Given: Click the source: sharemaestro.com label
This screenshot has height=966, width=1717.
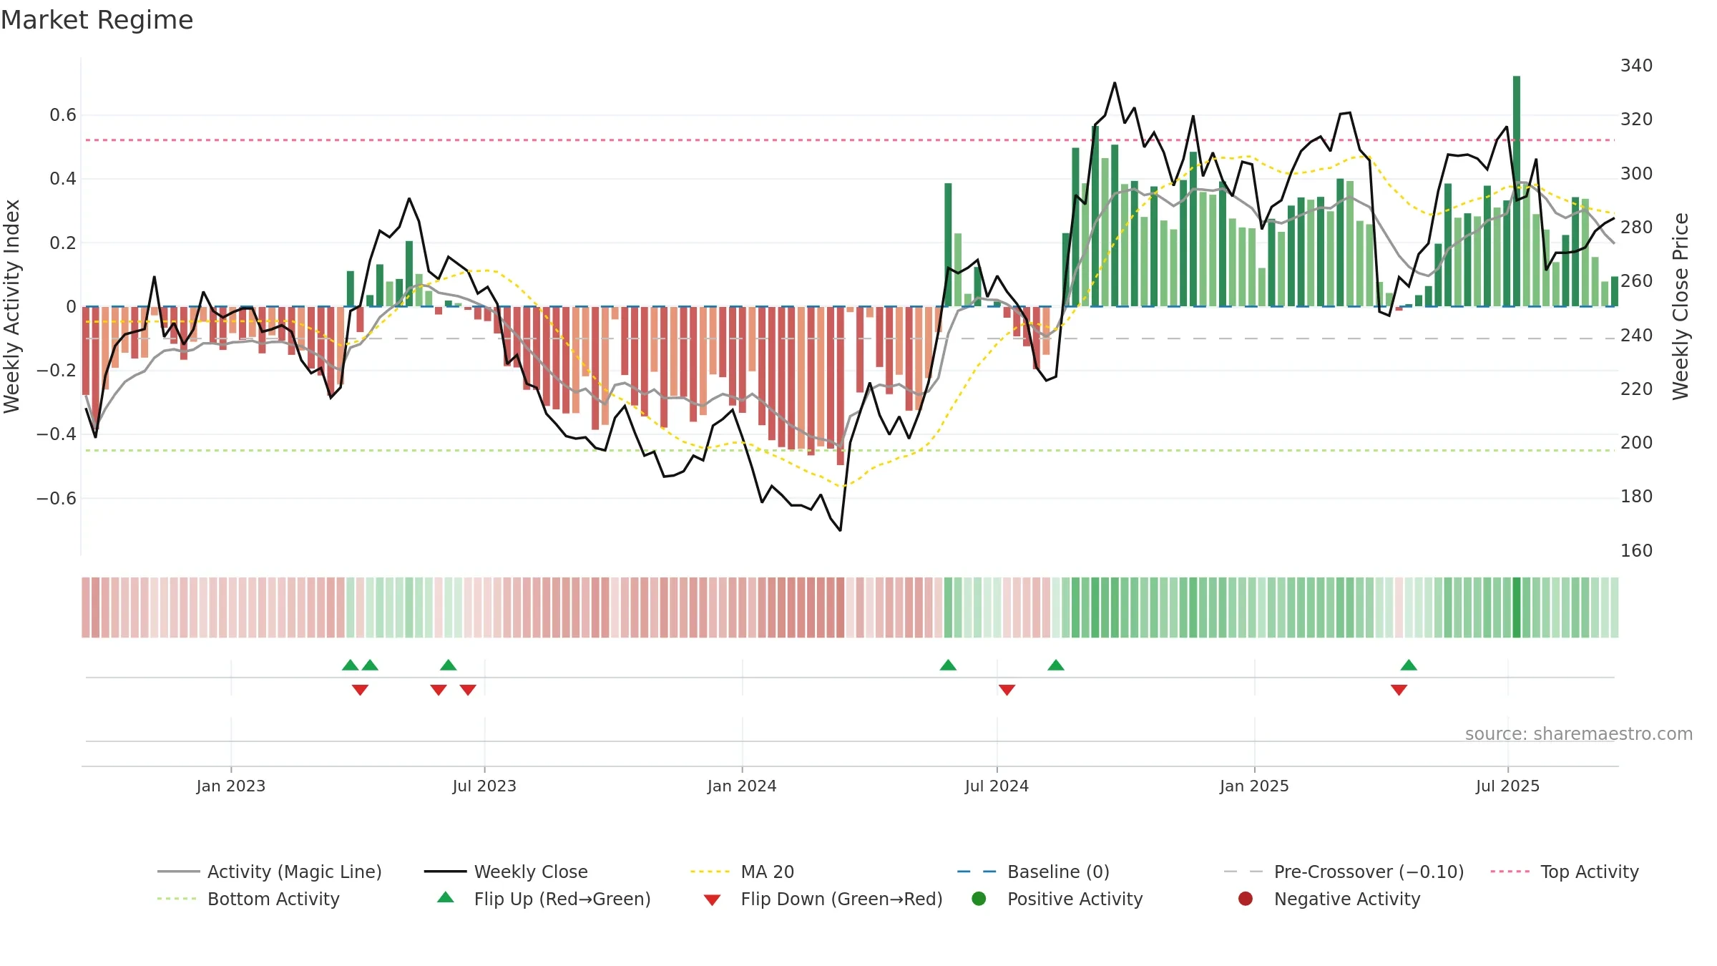Looking at the screenshot, I should [1579, 734].
